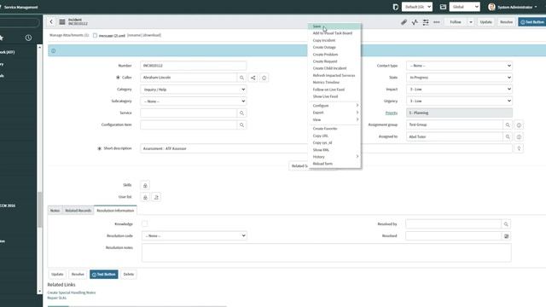Open the Category dropdown

(194, 90)
